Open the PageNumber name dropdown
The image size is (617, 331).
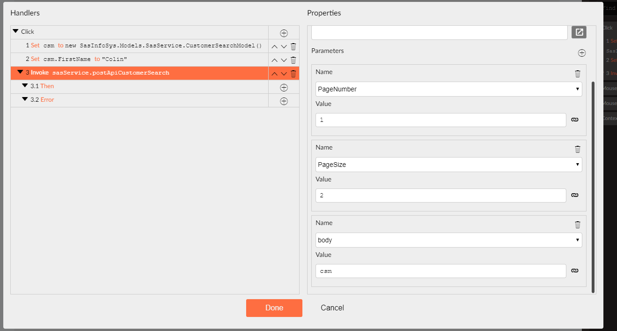tap(449, 89)
